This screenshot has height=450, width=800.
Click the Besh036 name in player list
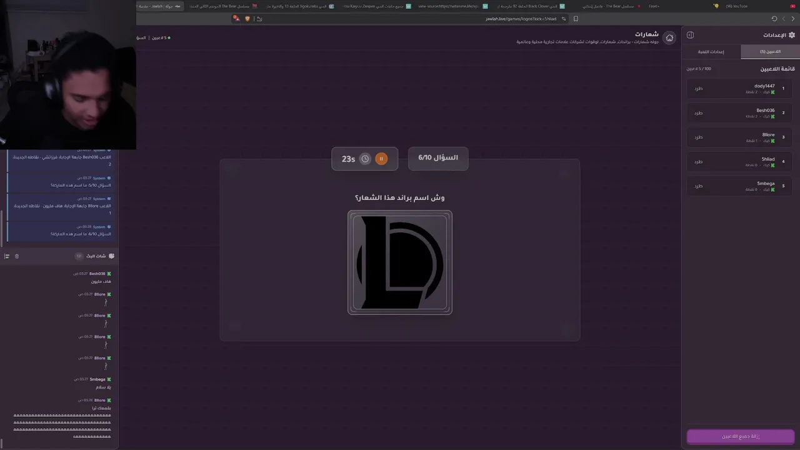766,110
